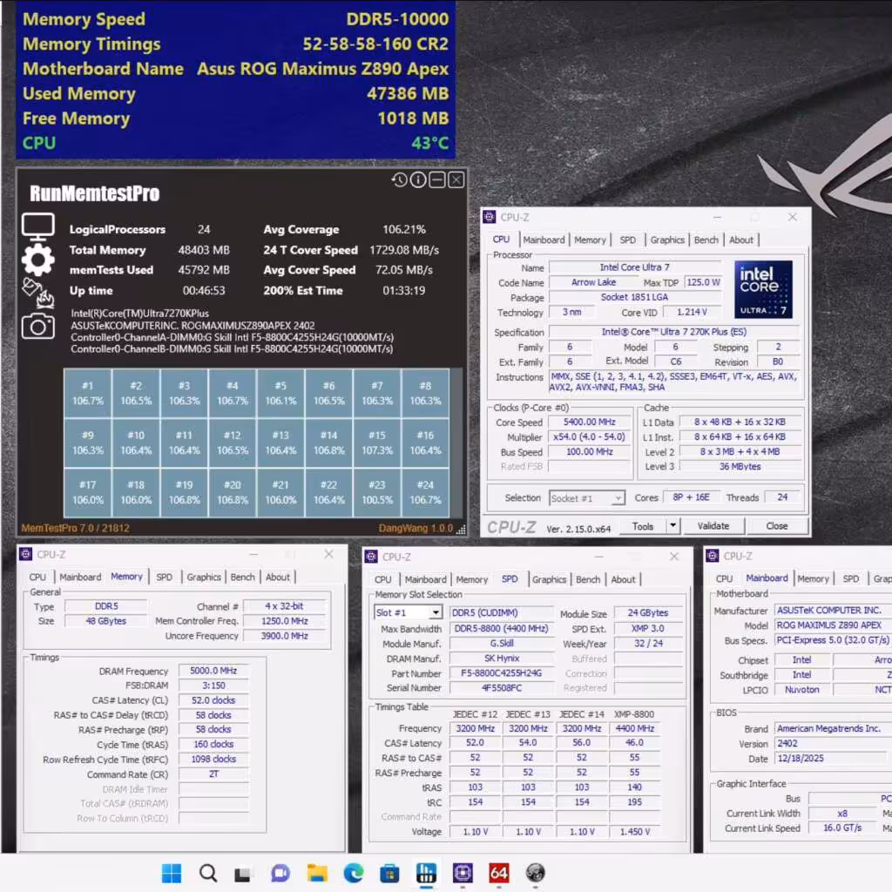Click the Validate button in CPU-Z

(713, 525)
